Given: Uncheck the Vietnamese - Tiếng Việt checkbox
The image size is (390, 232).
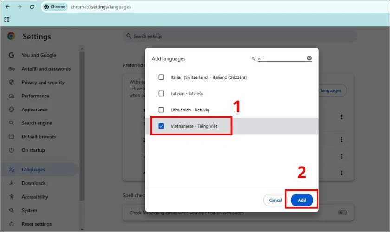Looking at the screenshot, I should (x=161, y=126).
